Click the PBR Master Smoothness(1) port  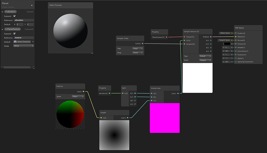pyautogui.click(x=236, y=51)
